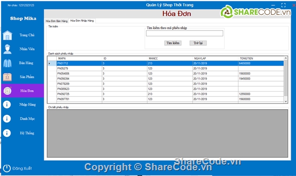Screen dimensions: 296x176
Task: Click the Đăng Xuất power icon
Action: (x=7, y=168)
